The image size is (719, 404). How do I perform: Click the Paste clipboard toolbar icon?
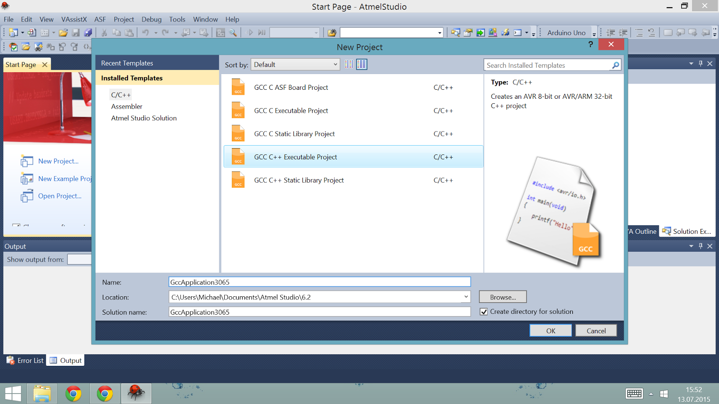[129, 32]
